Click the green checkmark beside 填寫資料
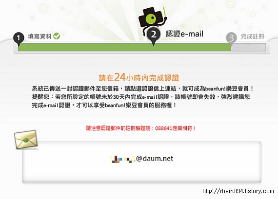Viewport: 278px width, 199px height. pos(57,36)
